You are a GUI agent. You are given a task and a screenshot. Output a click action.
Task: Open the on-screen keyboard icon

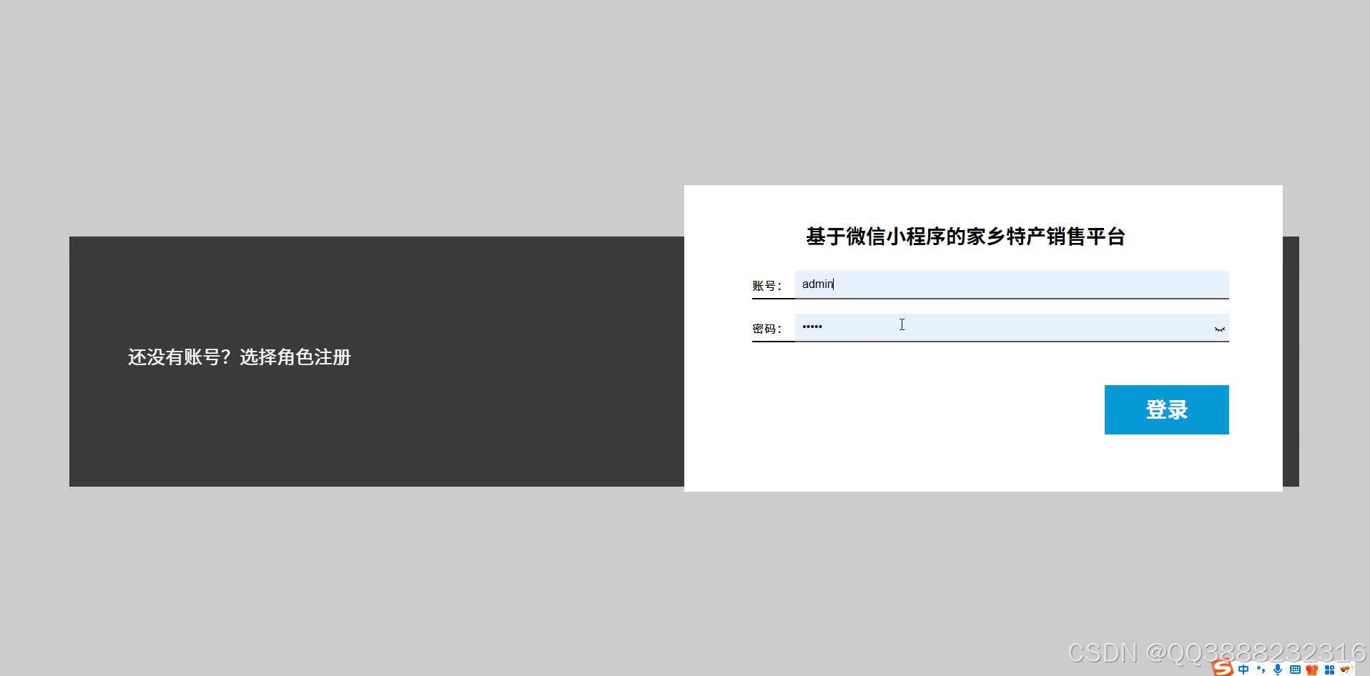[1294, 670]
